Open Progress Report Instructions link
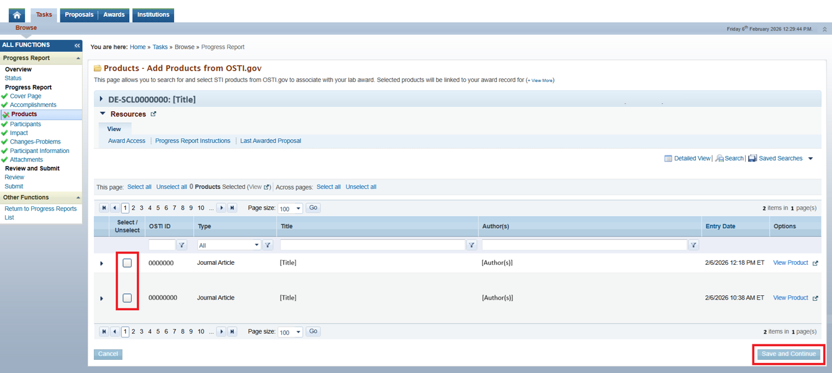The width and height of the screenshot is (832, 373). pyautogui.click(x=193, y=141)
